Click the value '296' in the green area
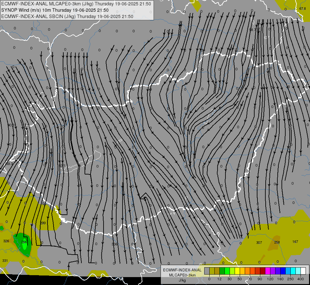The image size is (310, 285). pos(24,242)
